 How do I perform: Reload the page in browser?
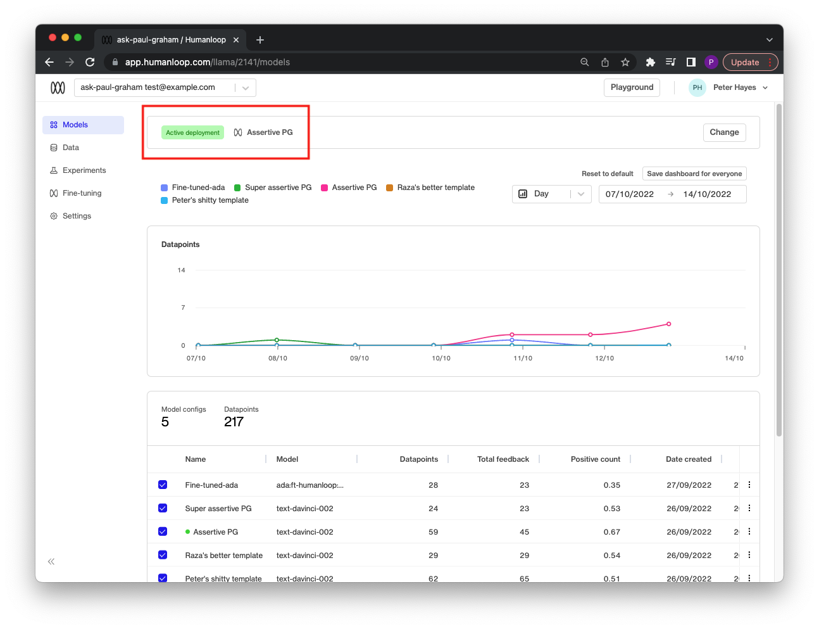coord(90,62)
